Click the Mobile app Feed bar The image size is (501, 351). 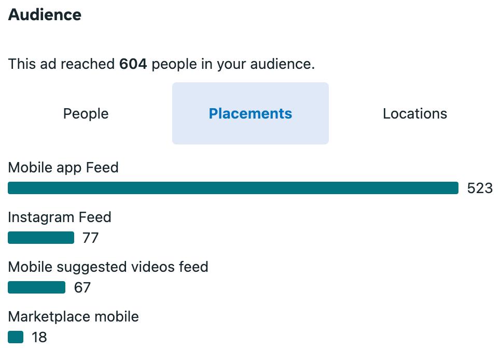233,188
